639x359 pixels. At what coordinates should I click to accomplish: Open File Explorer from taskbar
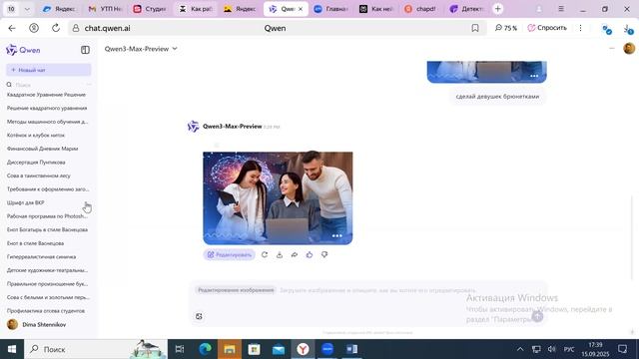[230, 349]
